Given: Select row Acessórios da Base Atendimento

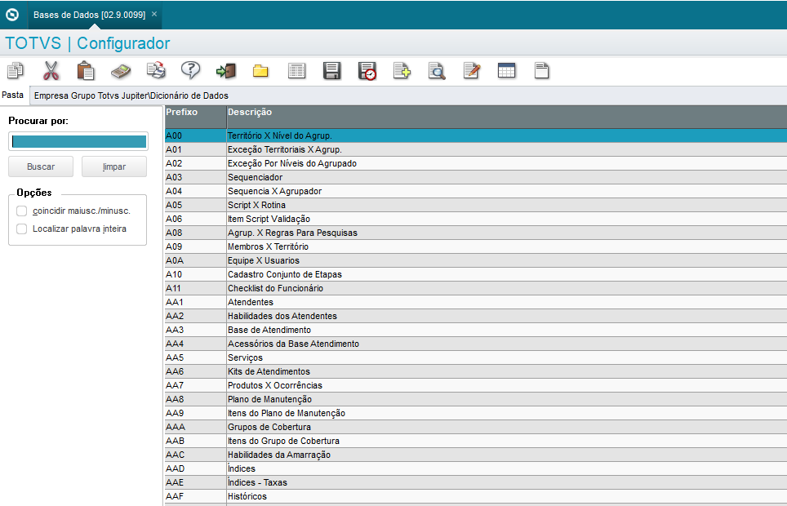Looking at the screenshot, I should click(x=476, y=344).
